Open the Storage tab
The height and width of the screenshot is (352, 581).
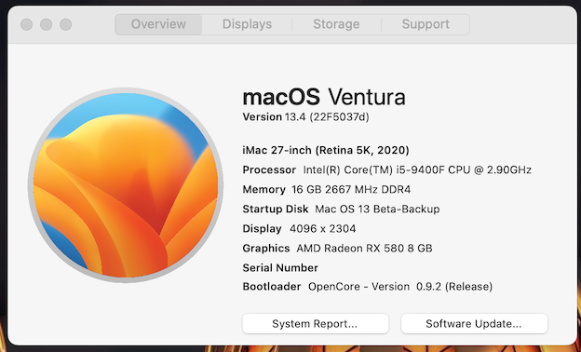pyautogui.click(x=336, y=24)
